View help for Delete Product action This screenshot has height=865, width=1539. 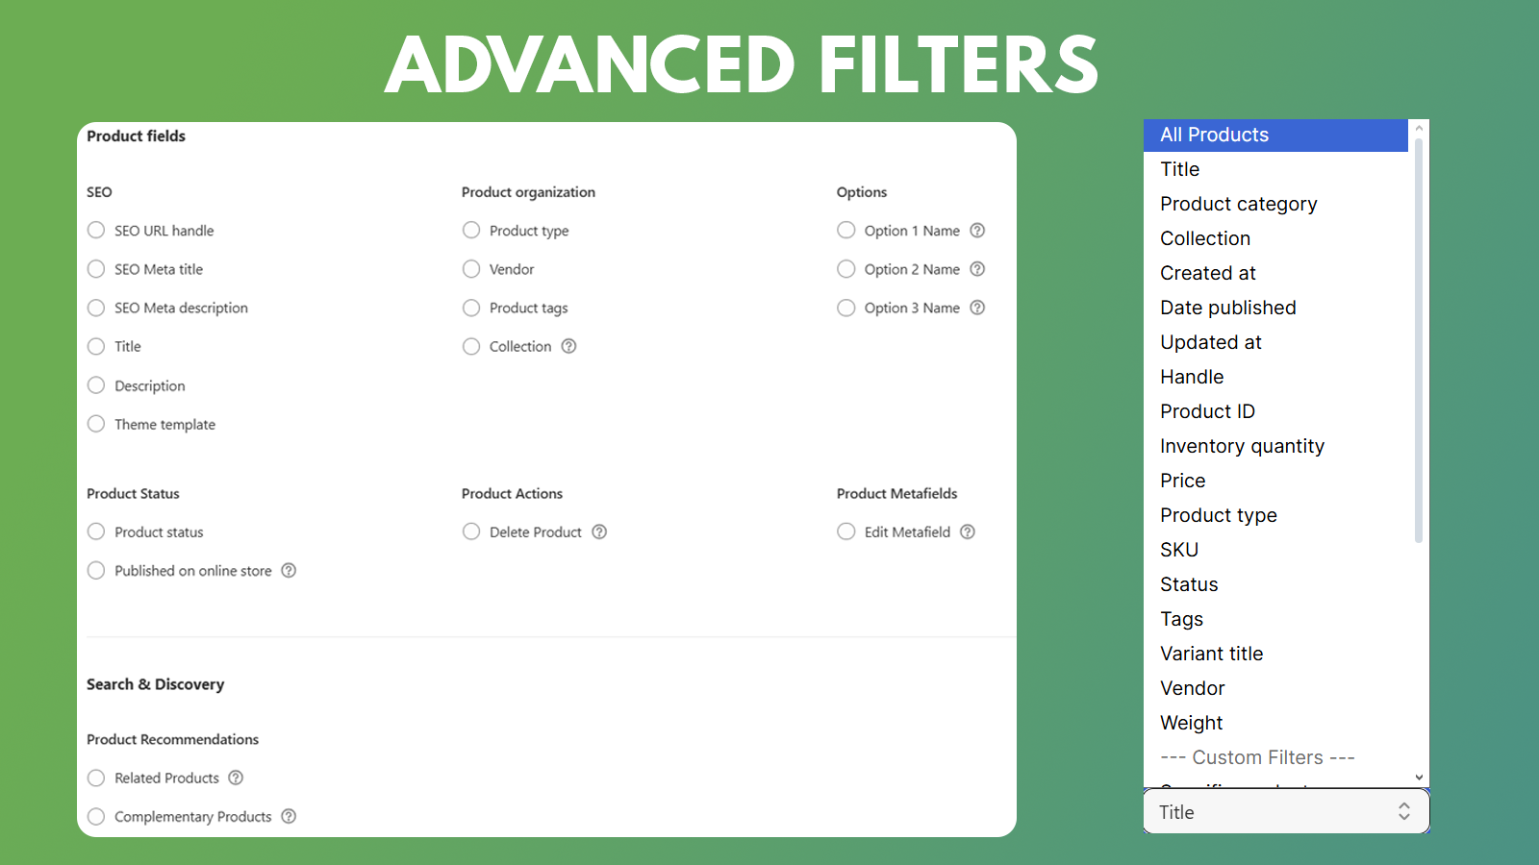(x=599, y=531)
